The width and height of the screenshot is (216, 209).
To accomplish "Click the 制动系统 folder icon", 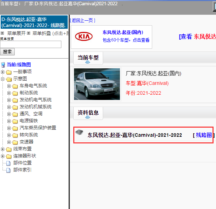I will click(15, 93).
